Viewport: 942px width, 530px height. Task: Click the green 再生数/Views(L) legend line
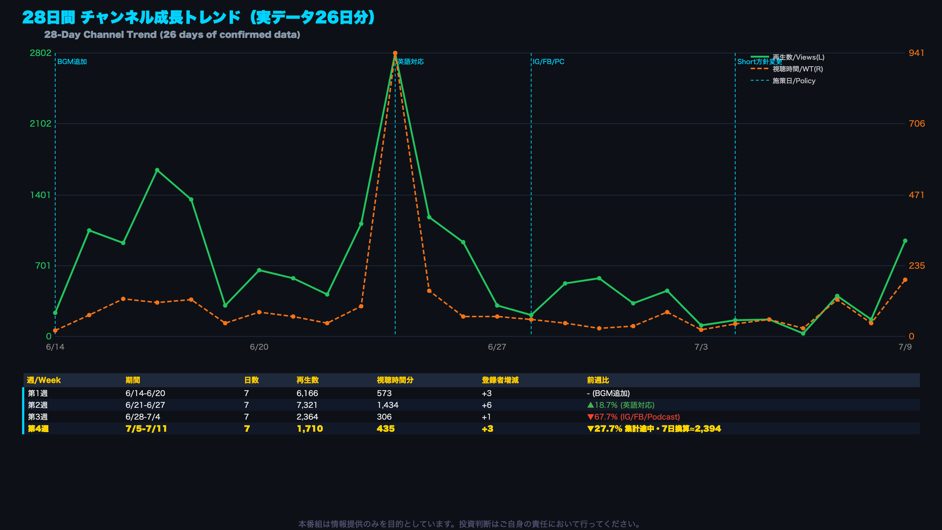(x=759, y=57)
